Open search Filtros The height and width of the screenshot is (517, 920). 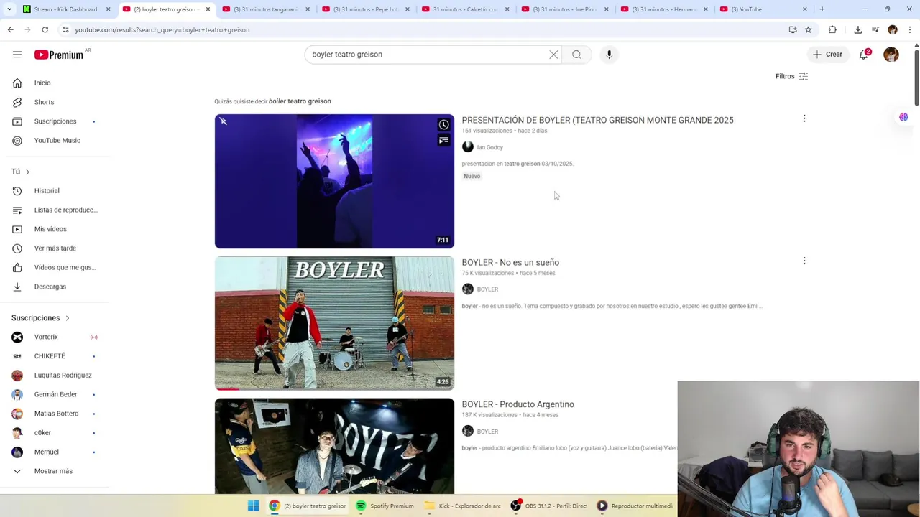click(791, 76)
